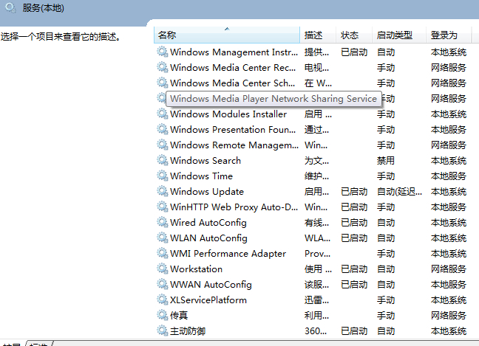The image size is (479, 346).
Task: Click the 手动 startup type of 传真 row
Action: pos(386,316)
